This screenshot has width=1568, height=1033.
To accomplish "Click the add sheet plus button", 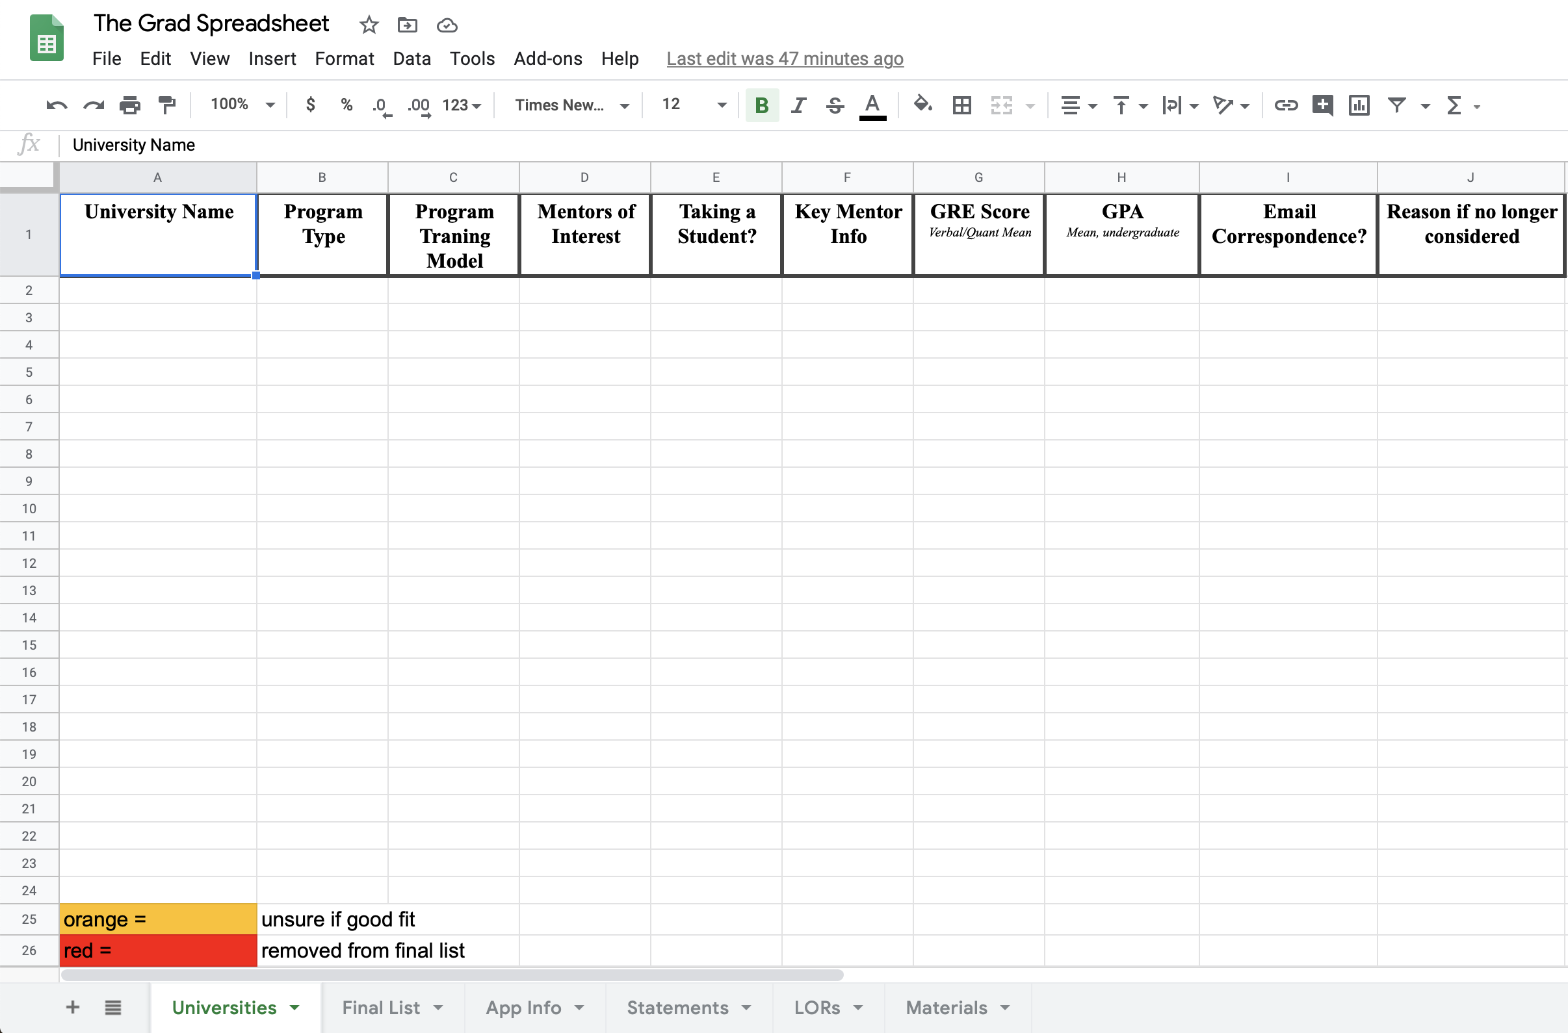I will 73,1006.
